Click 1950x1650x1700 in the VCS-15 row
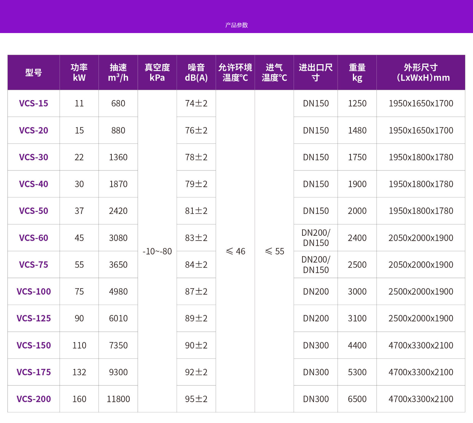 tap(421, 103)
